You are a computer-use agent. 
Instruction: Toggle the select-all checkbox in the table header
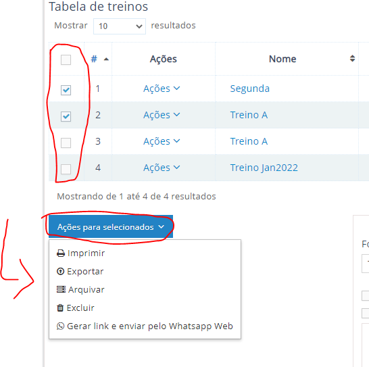pyautogui.click(x=66, y=59)
